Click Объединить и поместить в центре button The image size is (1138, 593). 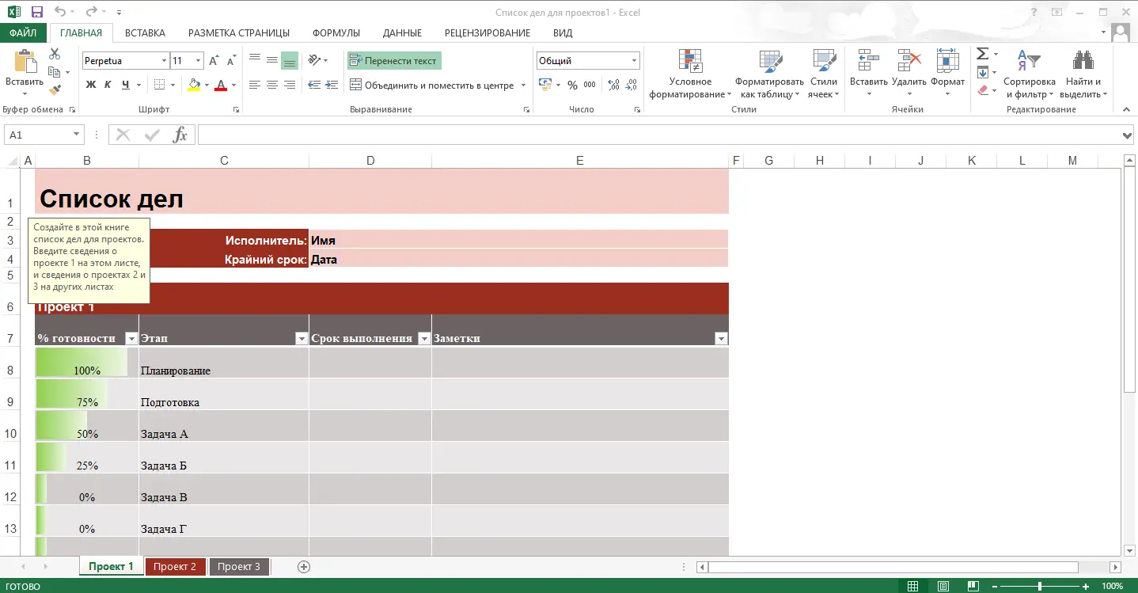click(432, 85)
